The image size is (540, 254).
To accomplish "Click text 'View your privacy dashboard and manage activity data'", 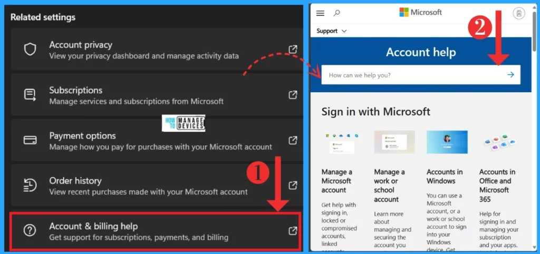I will coord(144,56).
